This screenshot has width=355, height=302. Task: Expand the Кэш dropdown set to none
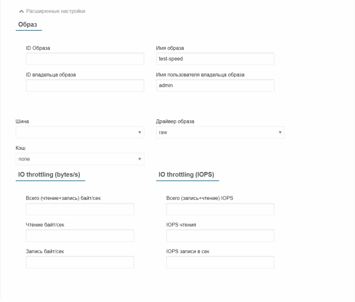pos(80,159)
